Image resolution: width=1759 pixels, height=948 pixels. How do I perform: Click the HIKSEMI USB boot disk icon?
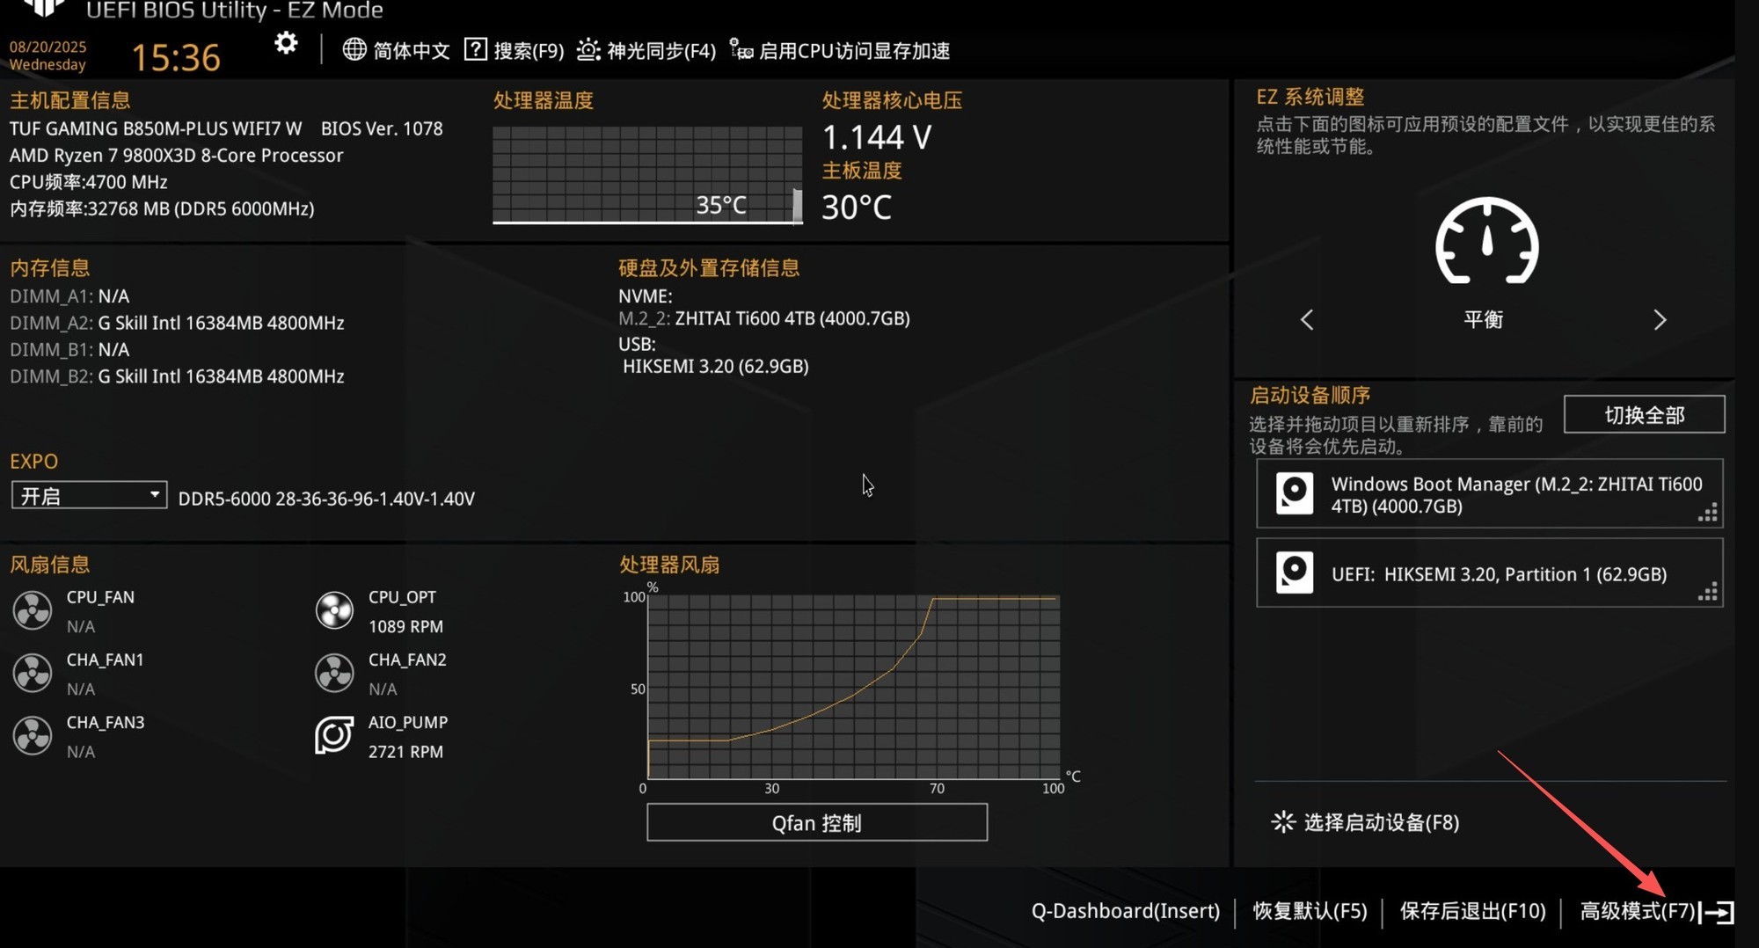coord(1295,573)
